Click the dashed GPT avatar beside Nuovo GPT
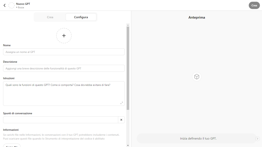262x147 pixels. click(x=12, y=5)
